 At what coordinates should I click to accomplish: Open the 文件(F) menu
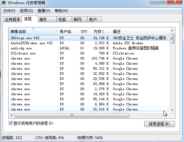coord(9,11)
